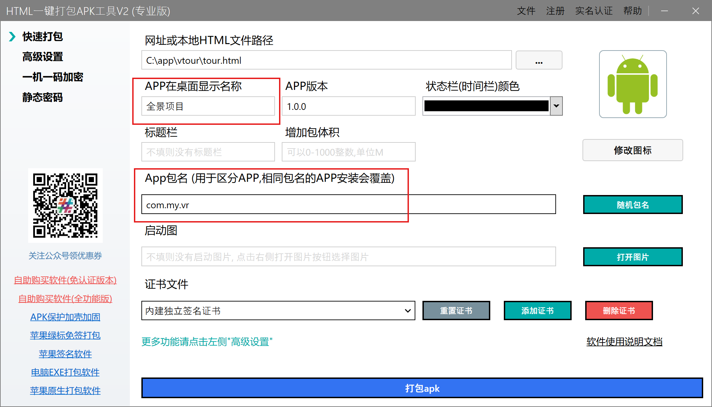Select 一机一码加密 in the sidebar
The width and height of the screenshot is (712, 407).
point(53,77)
